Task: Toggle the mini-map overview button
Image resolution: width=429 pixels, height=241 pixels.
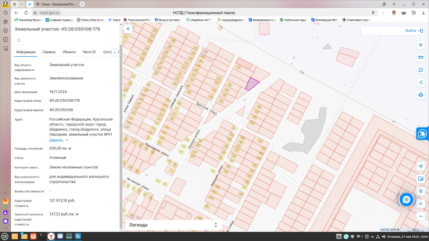Action: coord(421,179)
